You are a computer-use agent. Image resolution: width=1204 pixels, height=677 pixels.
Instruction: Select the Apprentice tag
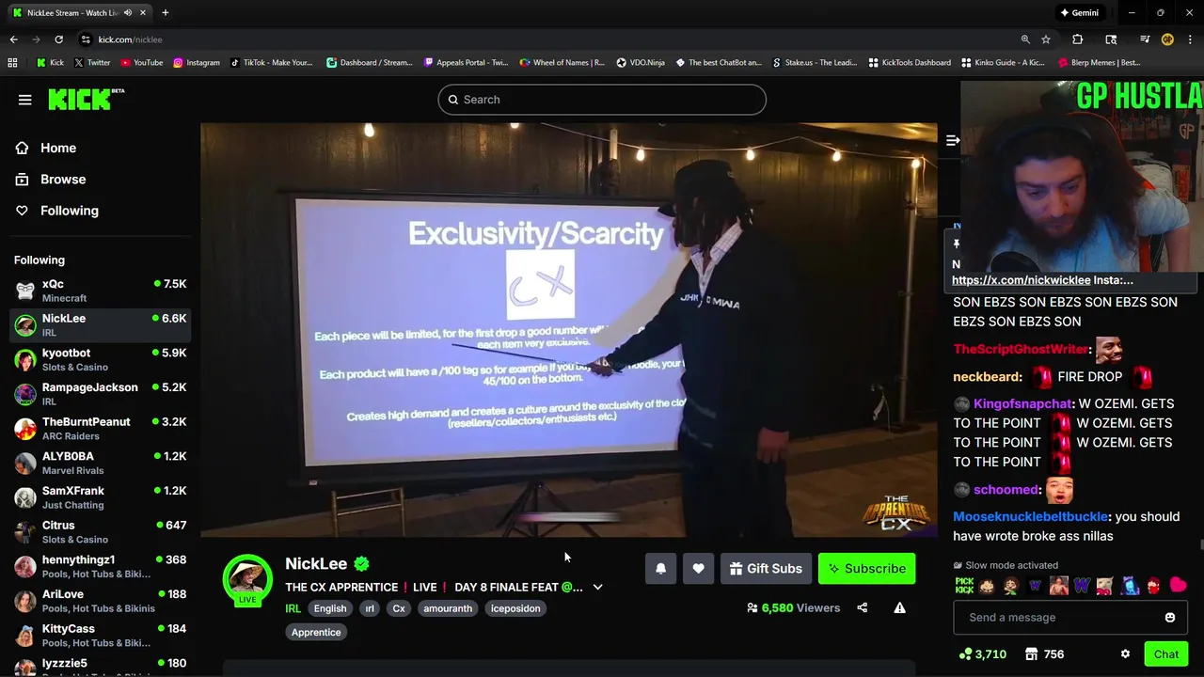(316, 633)
